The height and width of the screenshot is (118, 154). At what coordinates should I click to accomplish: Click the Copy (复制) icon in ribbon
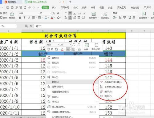point(1,18)
